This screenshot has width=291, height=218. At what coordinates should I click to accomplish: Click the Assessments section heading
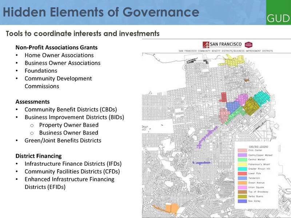click(32, 101)
